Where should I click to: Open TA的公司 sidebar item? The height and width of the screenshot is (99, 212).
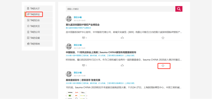click(x=38, y=32)
